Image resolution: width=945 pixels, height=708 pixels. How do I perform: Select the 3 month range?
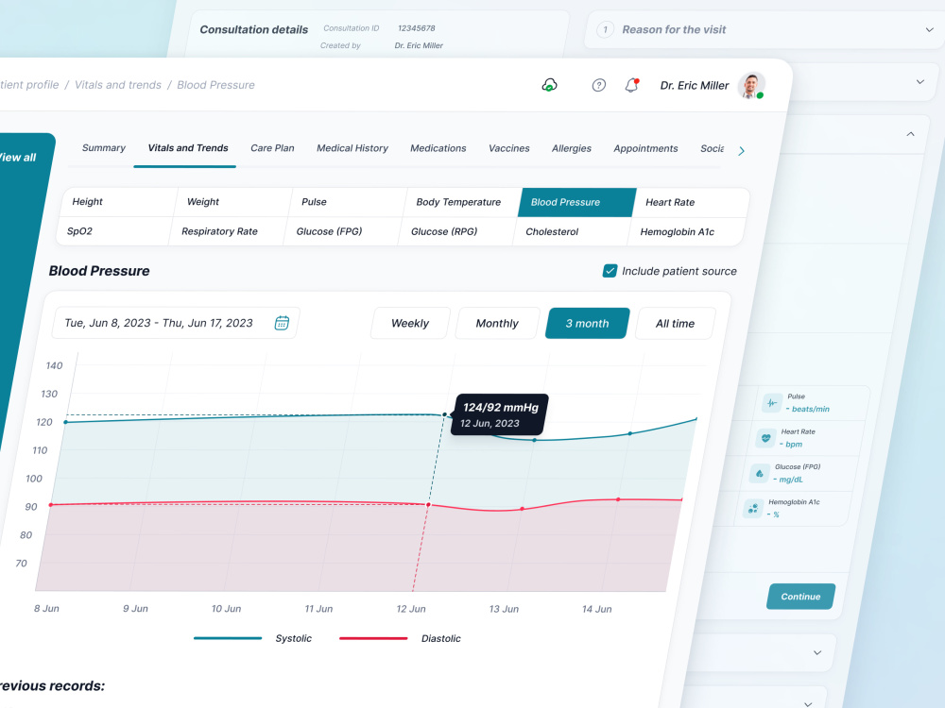point(588,323)
